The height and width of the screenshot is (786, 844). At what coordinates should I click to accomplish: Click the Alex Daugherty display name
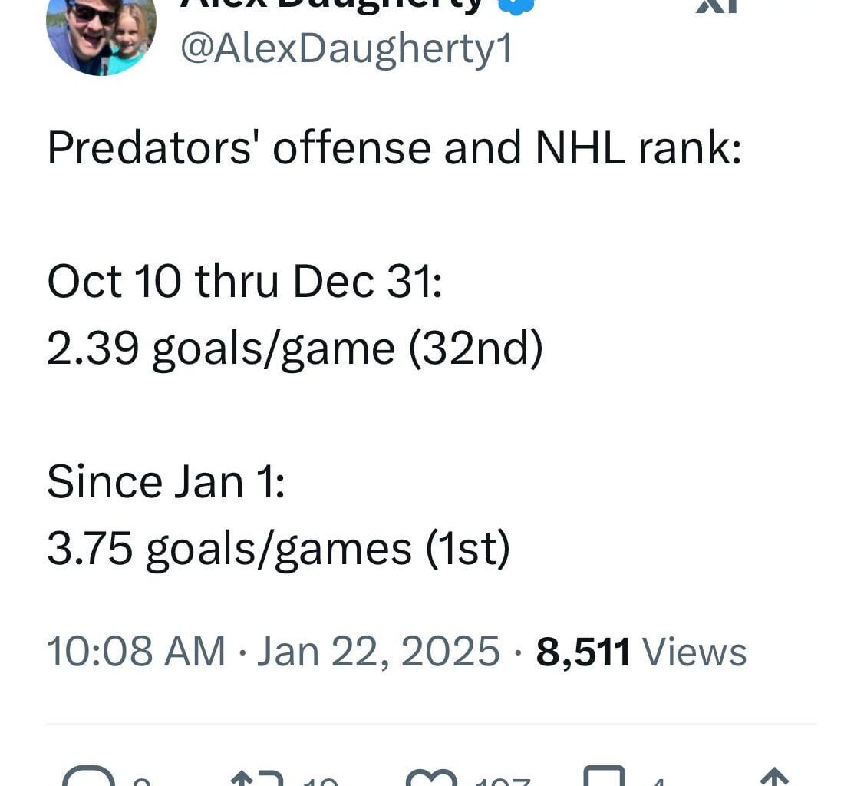click(x=331, y=5)
